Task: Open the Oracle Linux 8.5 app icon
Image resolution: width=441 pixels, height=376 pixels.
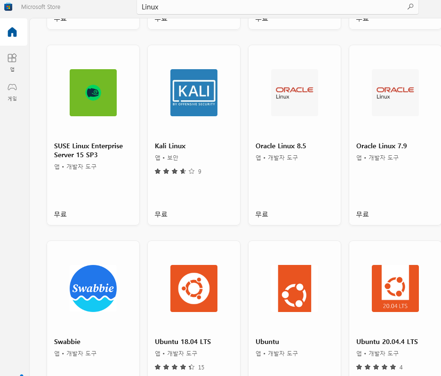Action: click(295, 93)
